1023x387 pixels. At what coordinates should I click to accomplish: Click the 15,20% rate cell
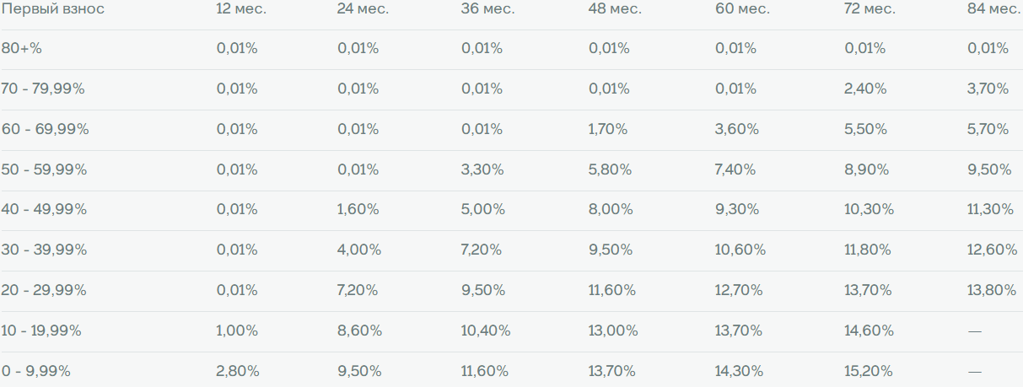tap(869, 371)
